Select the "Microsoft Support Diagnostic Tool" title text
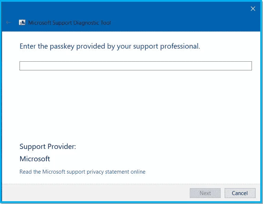The image size is (263, 204). coord(70,23)
